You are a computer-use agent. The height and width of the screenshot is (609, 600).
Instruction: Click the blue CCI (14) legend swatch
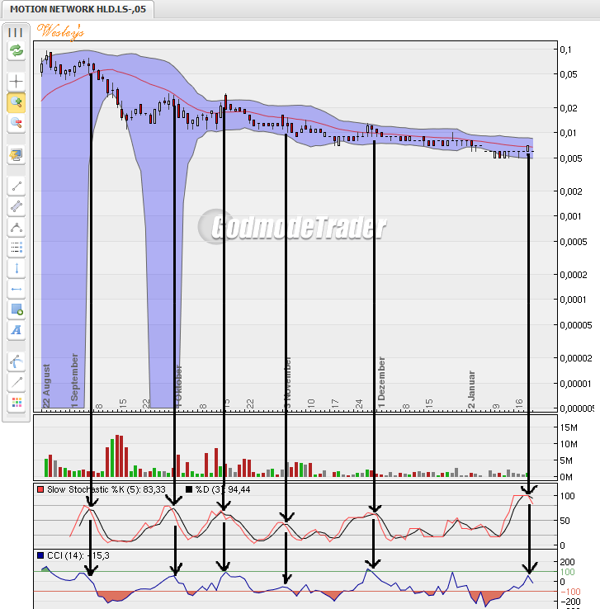[x=40, y=555]
